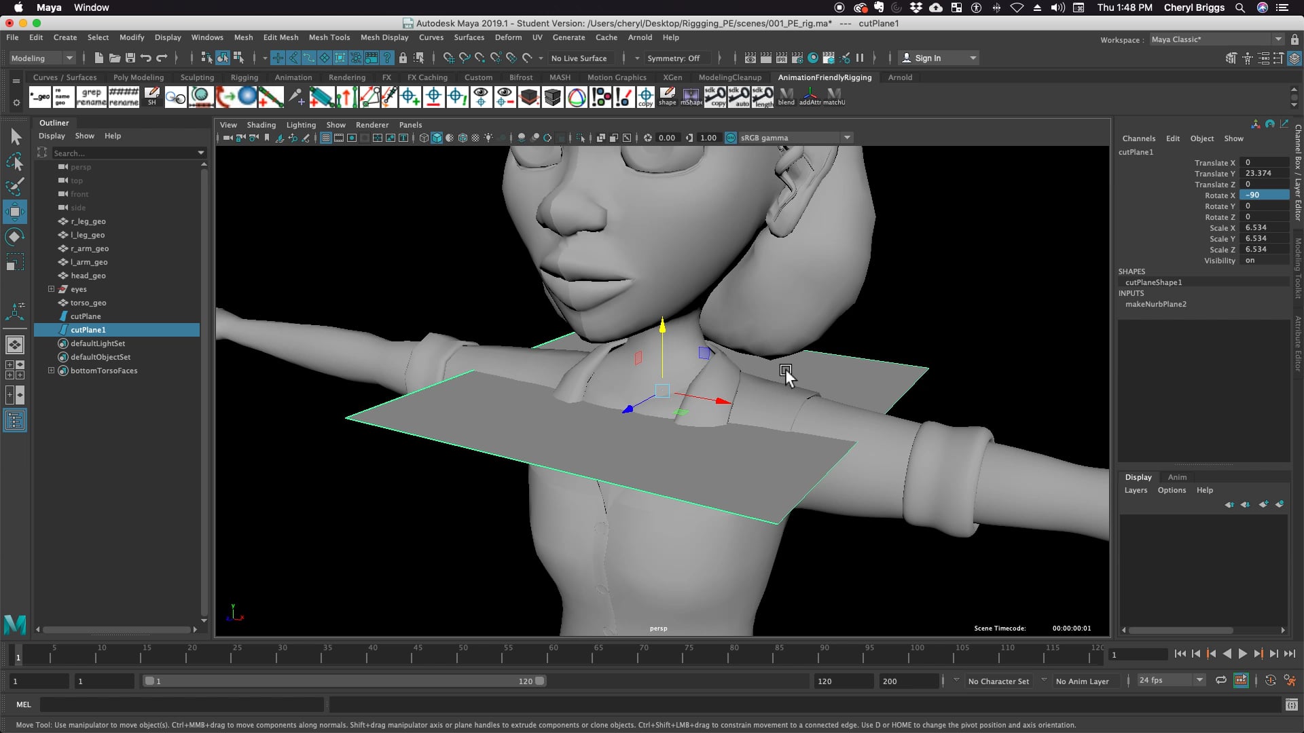1304x733 pixels.
Task: Click the 'shape' pencil shelf icon
Action: coord(668,97)
